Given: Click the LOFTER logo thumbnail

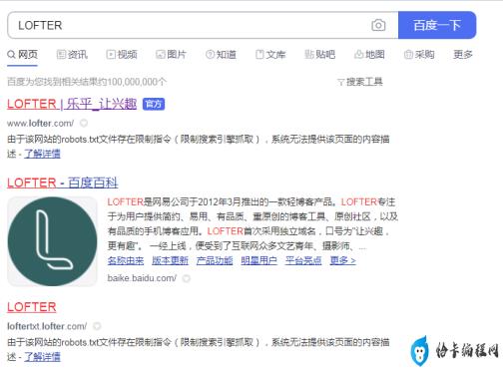Looking at the screenshot, I should click(53, 241).
